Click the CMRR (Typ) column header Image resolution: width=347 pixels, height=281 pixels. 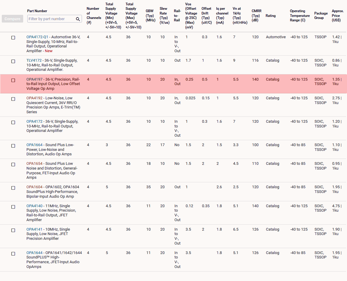pos(256,16)
